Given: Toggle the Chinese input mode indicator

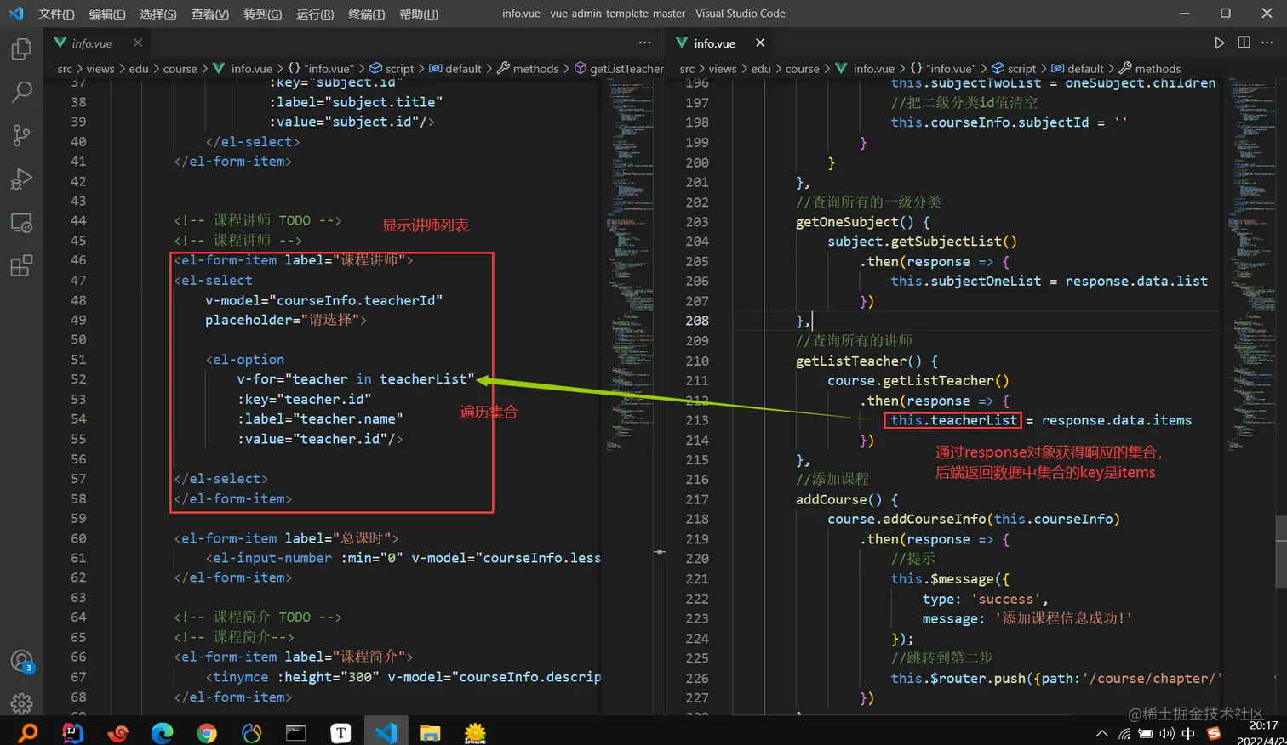Looking at the screenshot, I should [1188, 733].
